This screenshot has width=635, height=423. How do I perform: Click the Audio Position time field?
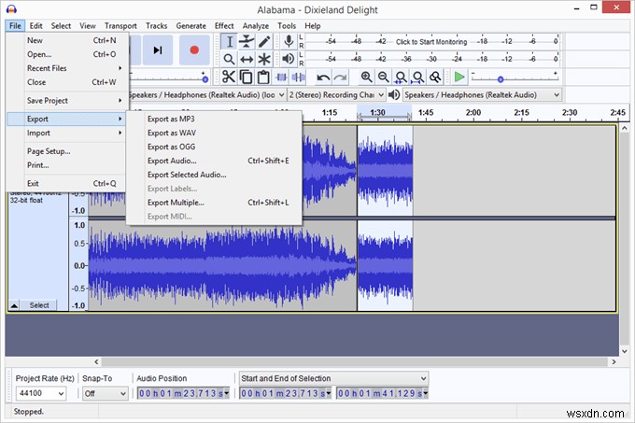click(x=183, y=394)
